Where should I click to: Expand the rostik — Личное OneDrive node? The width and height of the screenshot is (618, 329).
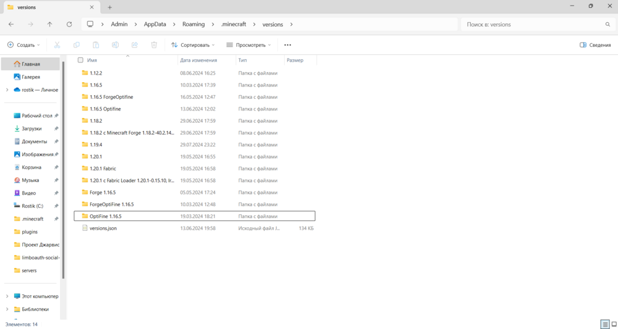pos(7,90)
